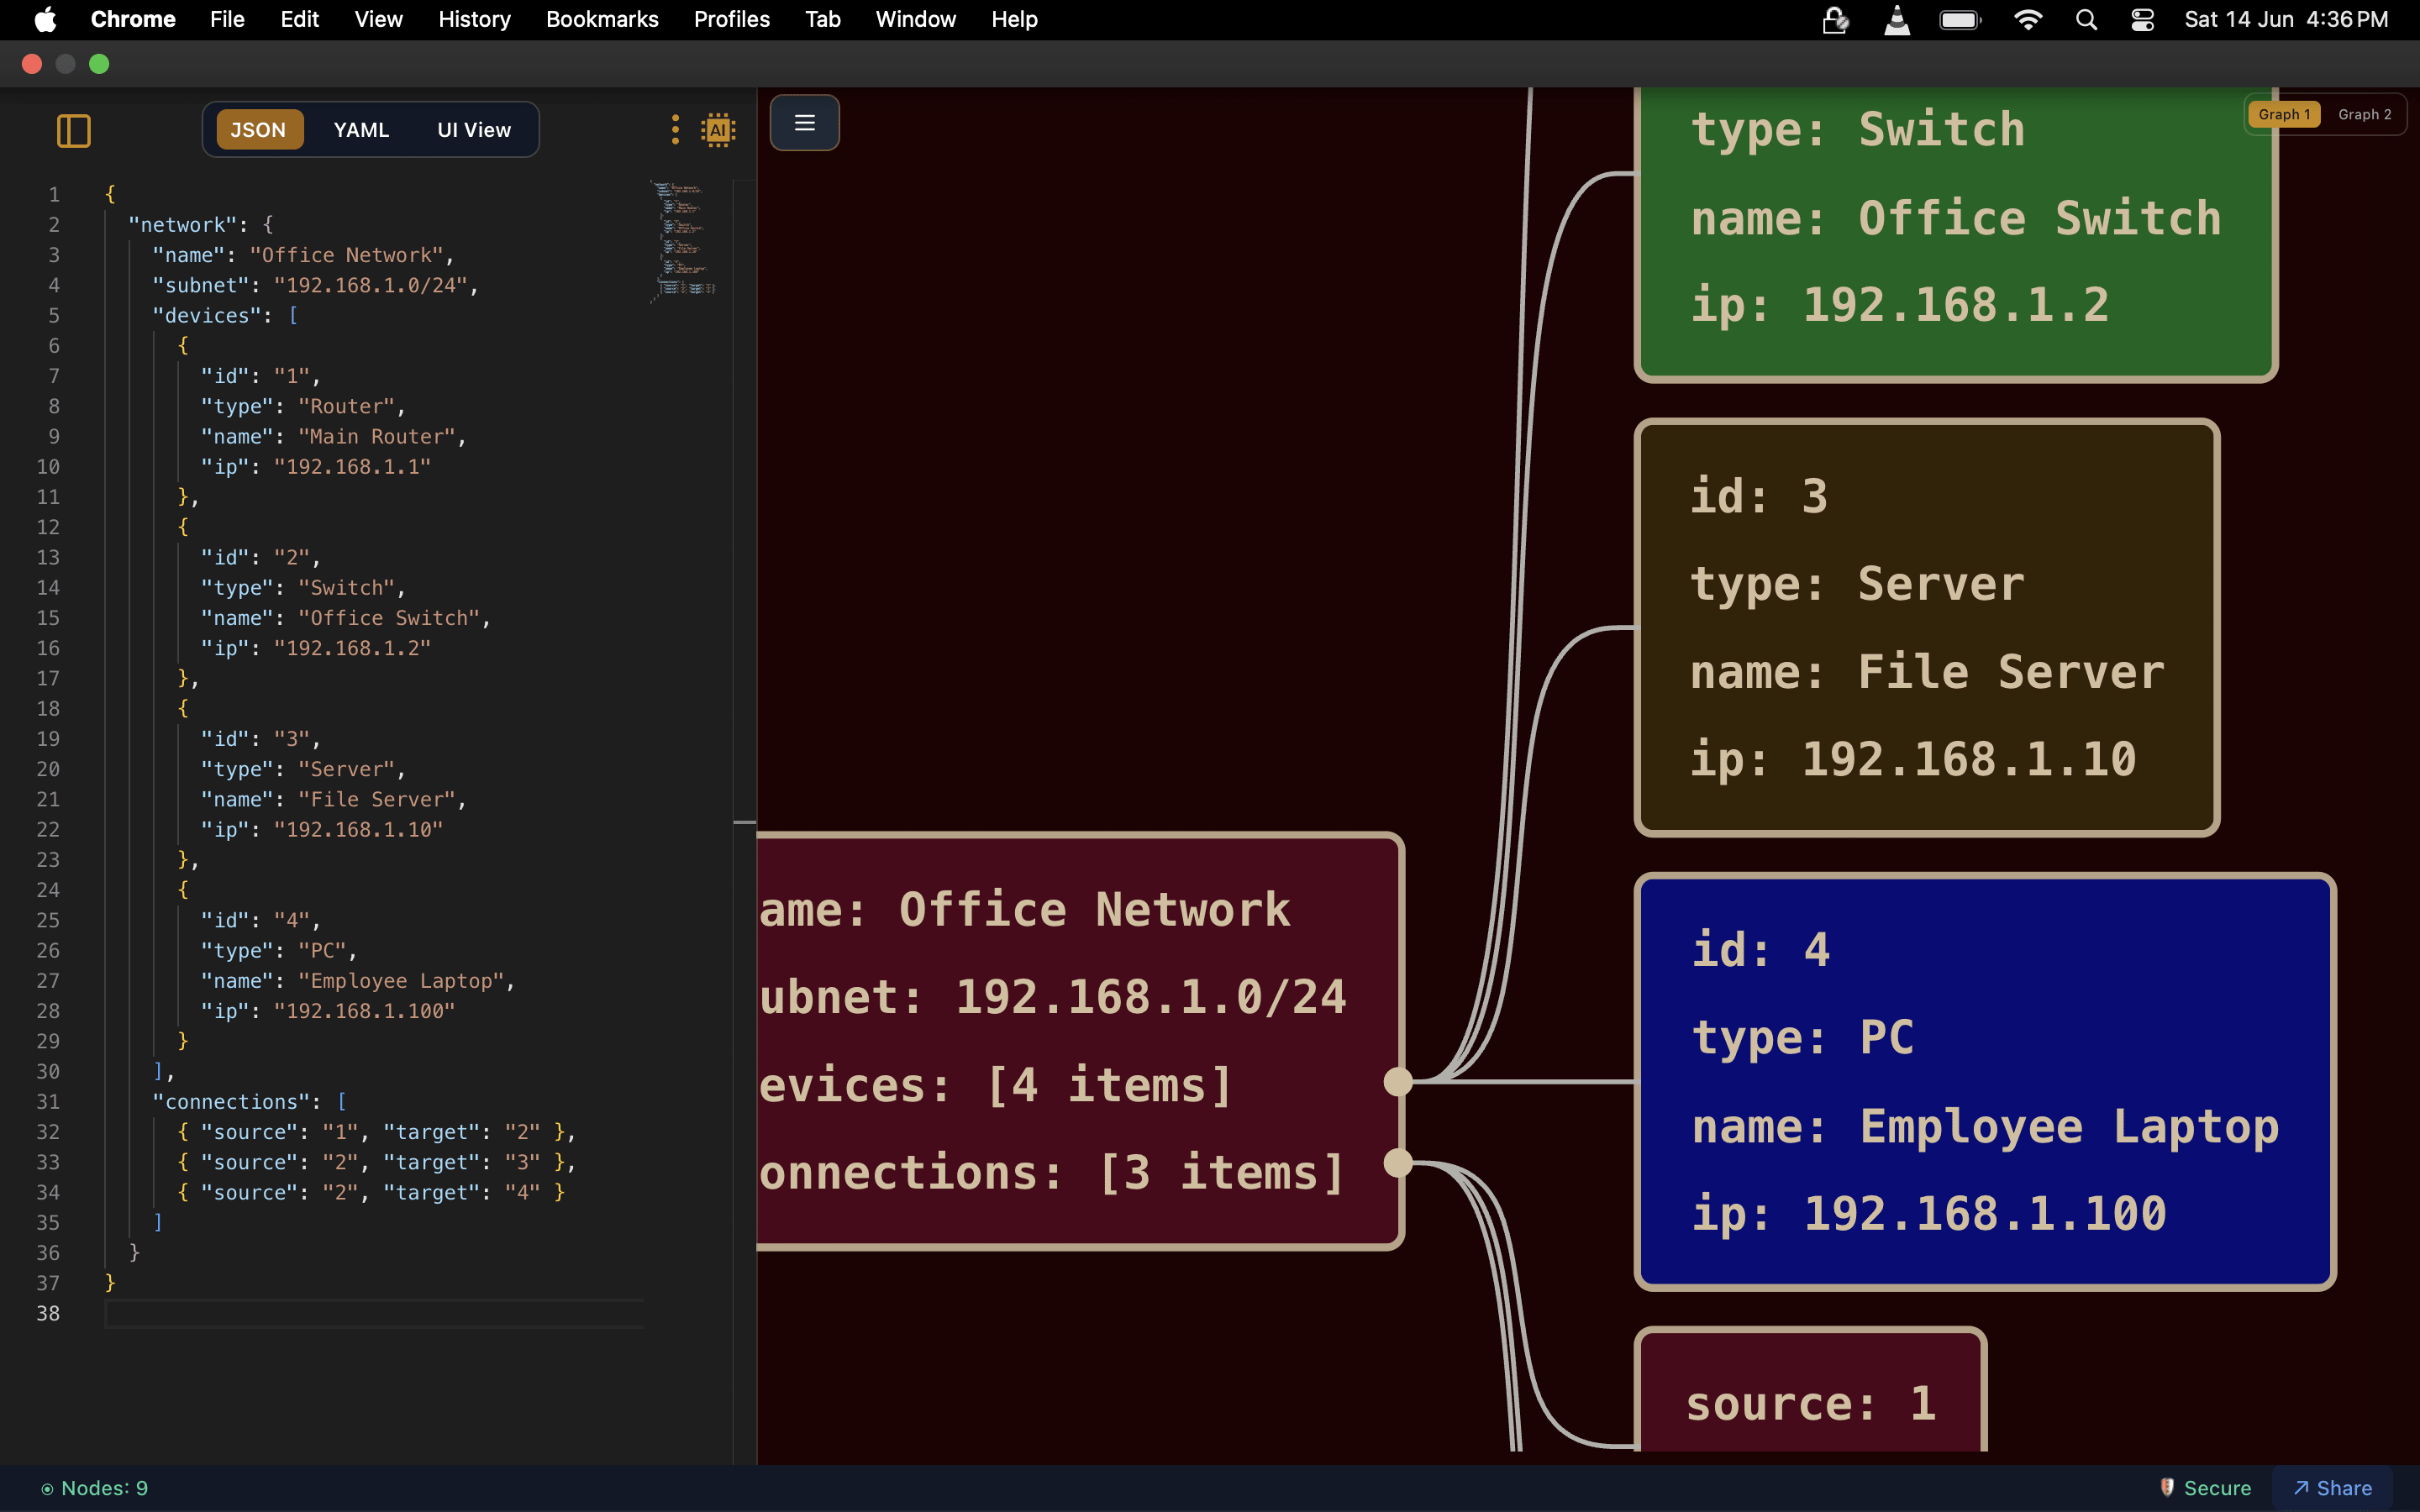This screenshot has height=1512, width=2420.
Task: Click line number 19 in the gutter
Action: point(48,739)
